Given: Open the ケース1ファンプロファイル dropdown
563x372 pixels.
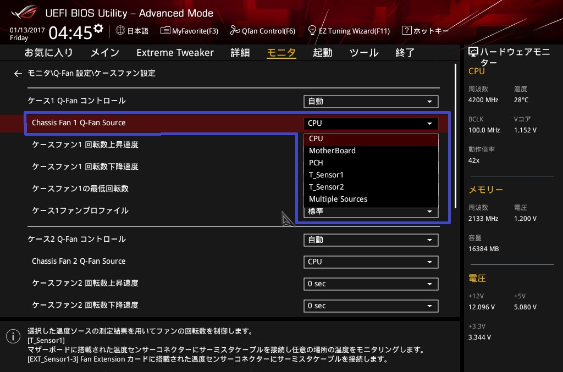Looking at the screenshot, I should pyautogui.click(x=371, y=212).
